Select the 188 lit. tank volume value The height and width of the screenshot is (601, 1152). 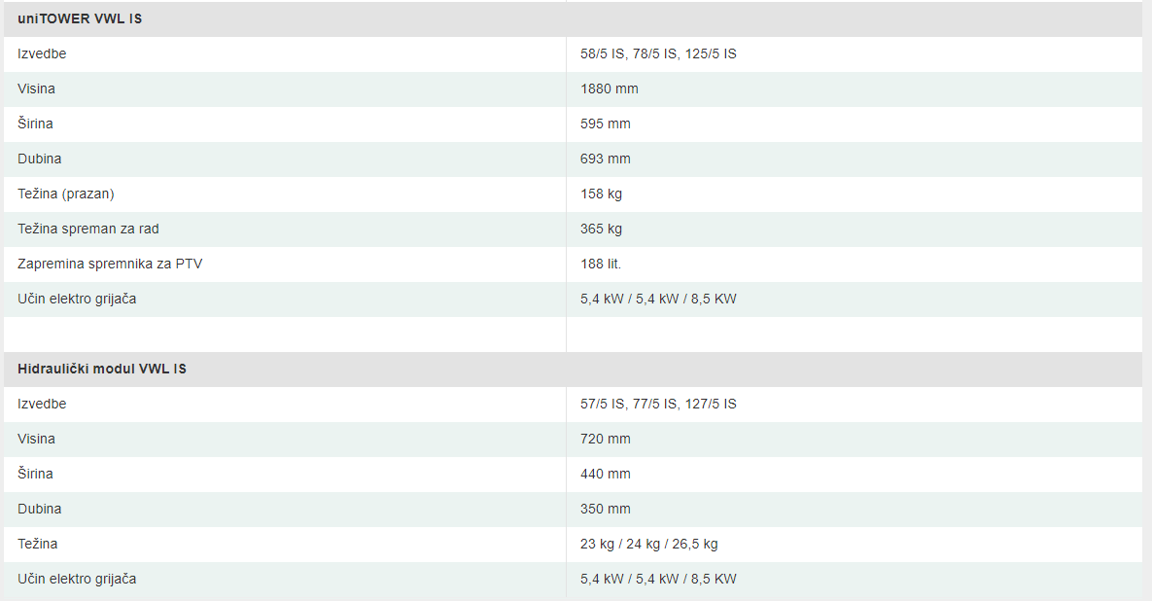601,264
